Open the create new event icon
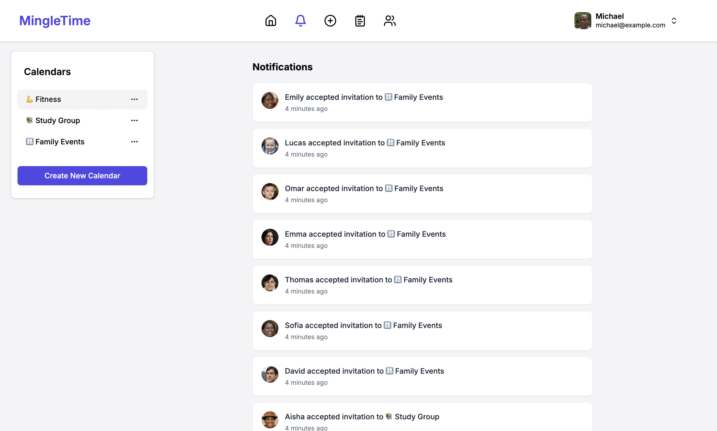717x431 pixels. coord(330,20)
